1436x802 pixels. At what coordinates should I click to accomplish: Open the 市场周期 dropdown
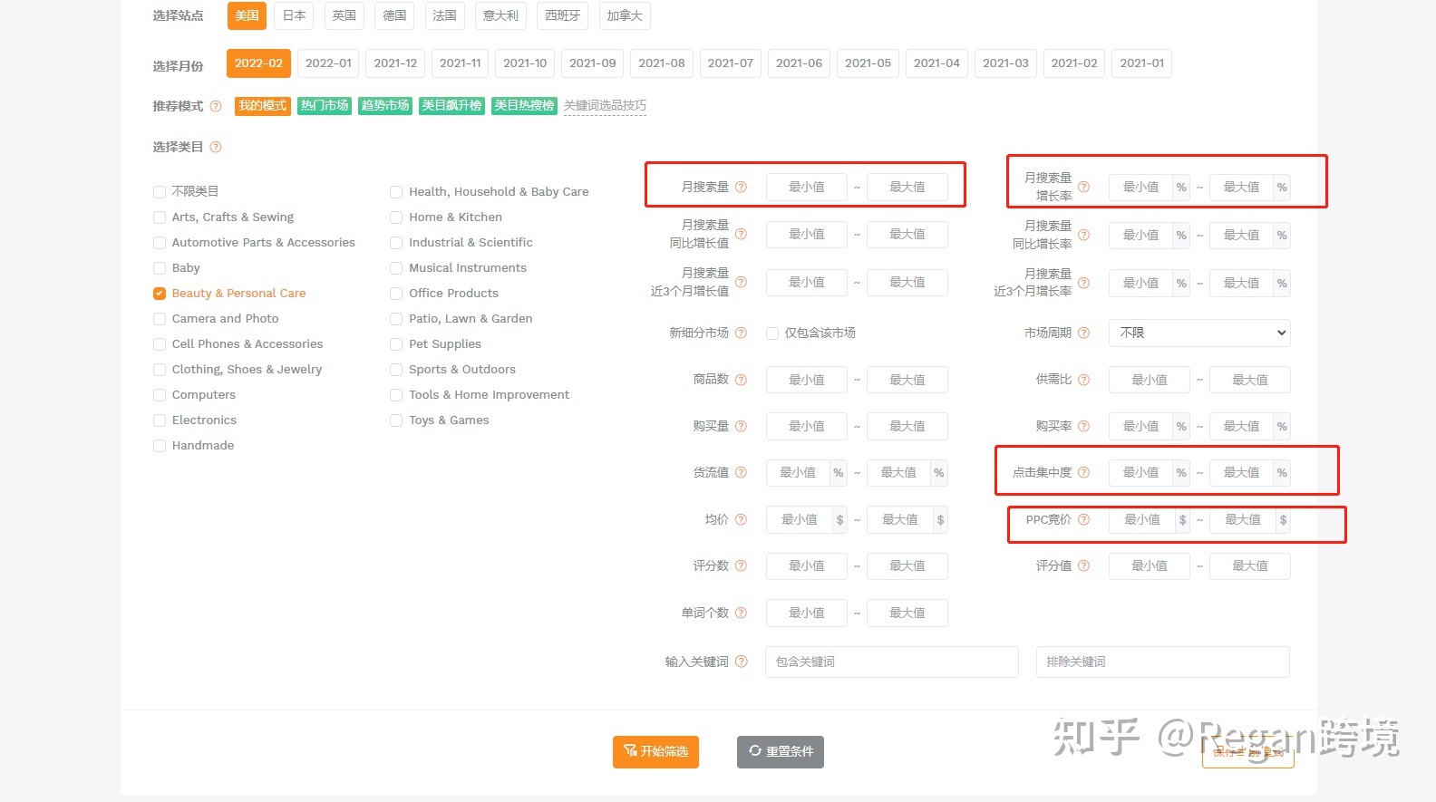pyautogui.click(x=1198, y=333)
